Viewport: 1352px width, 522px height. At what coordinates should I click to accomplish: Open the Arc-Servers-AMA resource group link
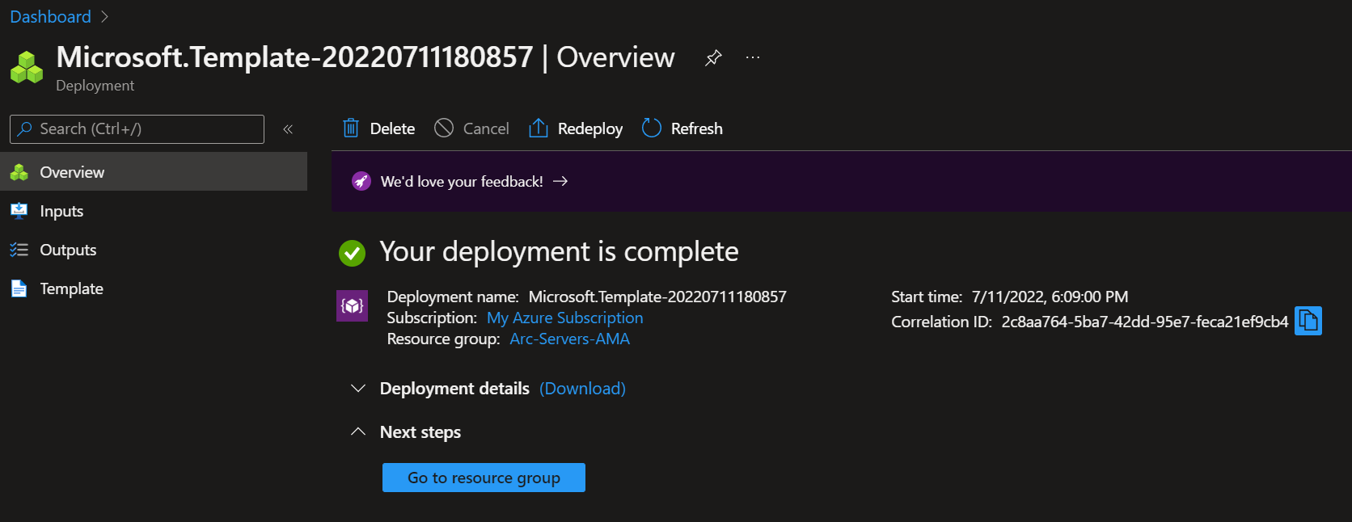coord(569,339)
